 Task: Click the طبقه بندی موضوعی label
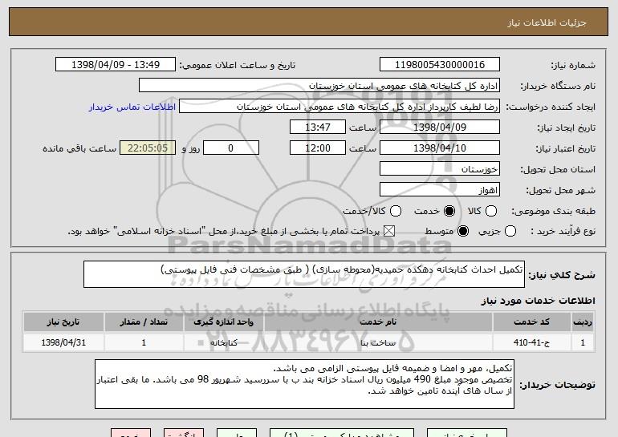click(553, 211)
